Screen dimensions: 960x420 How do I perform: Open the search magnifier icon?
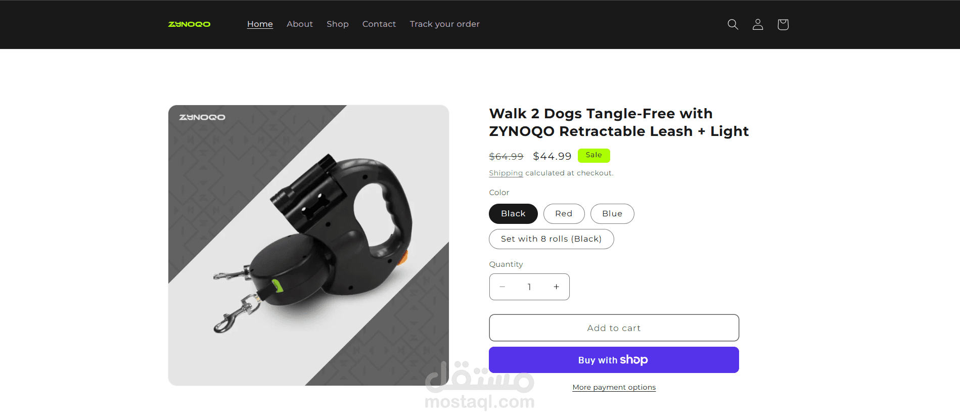point(733,24)
